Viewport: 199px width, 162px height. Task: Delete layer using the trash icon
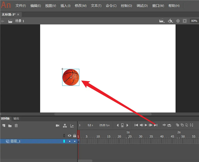pos(16,126)
